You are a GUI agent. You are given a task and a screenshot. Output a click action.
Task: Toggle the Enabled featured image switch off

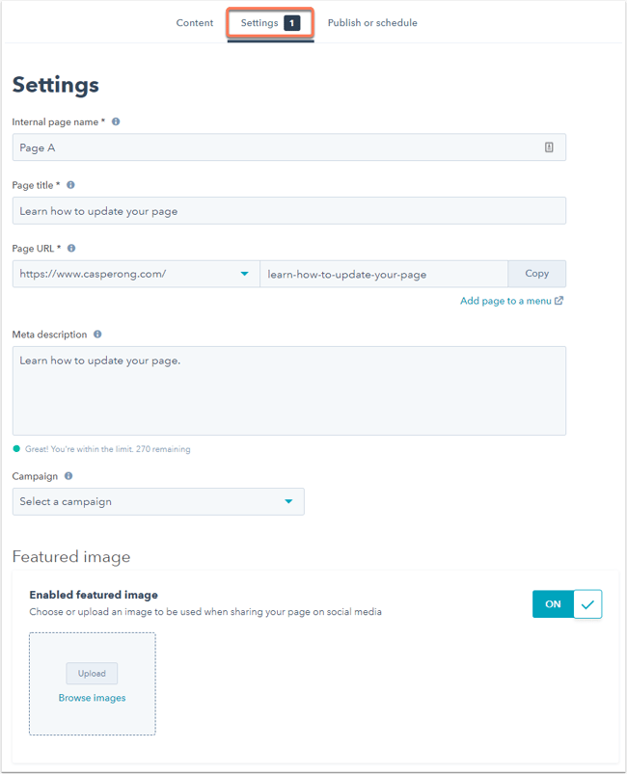point(567,603)
